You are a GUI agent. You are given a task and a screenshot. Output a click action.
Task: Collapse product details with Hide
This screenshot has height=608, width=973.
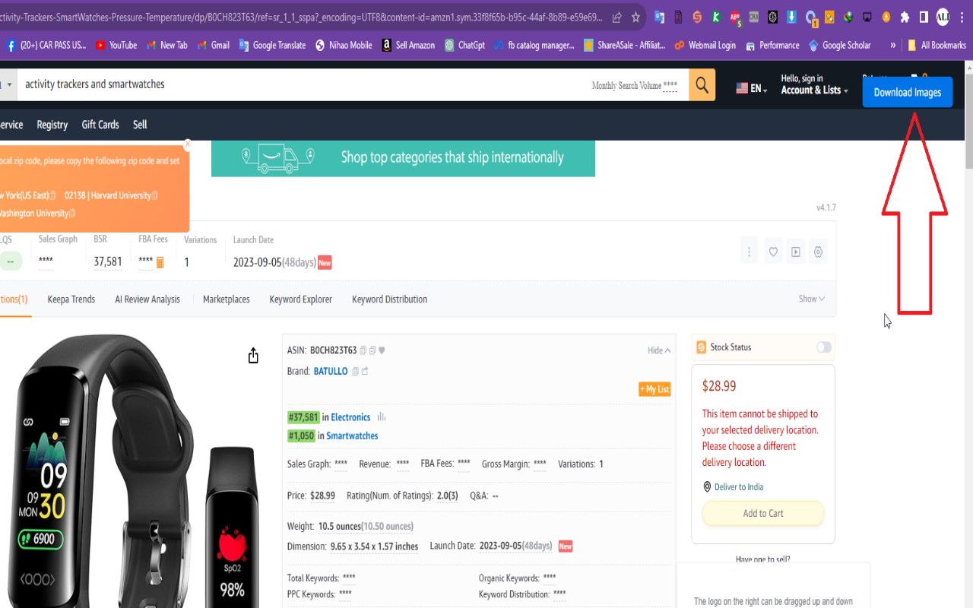659,350
